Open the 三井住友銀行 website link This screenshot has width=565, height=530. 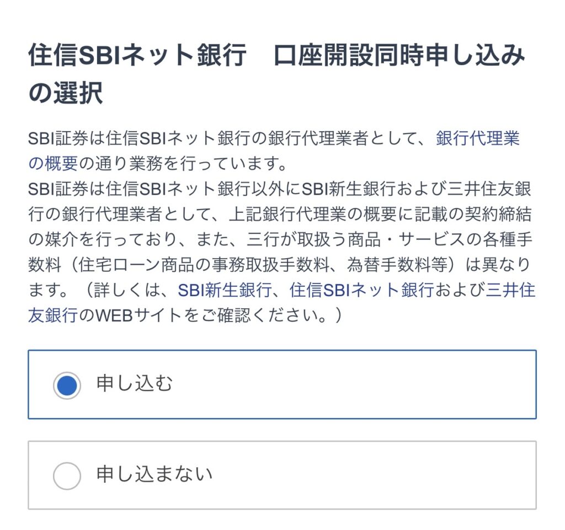[510, 290]
